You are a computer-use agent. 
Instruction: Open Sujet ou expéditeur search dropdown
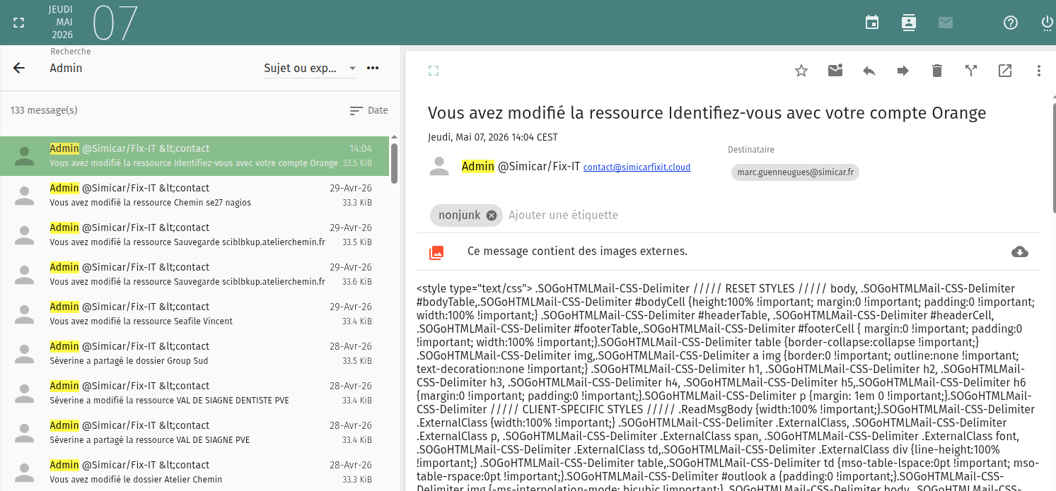[310, 69]
